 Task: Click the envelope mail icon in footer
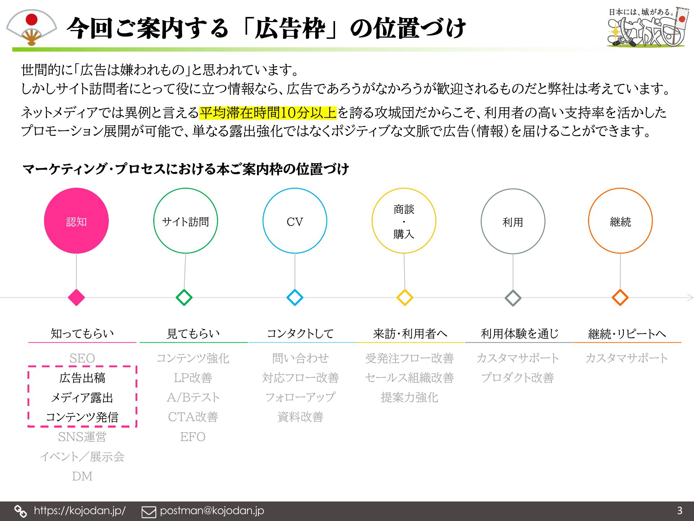click(x=149, y=512)
